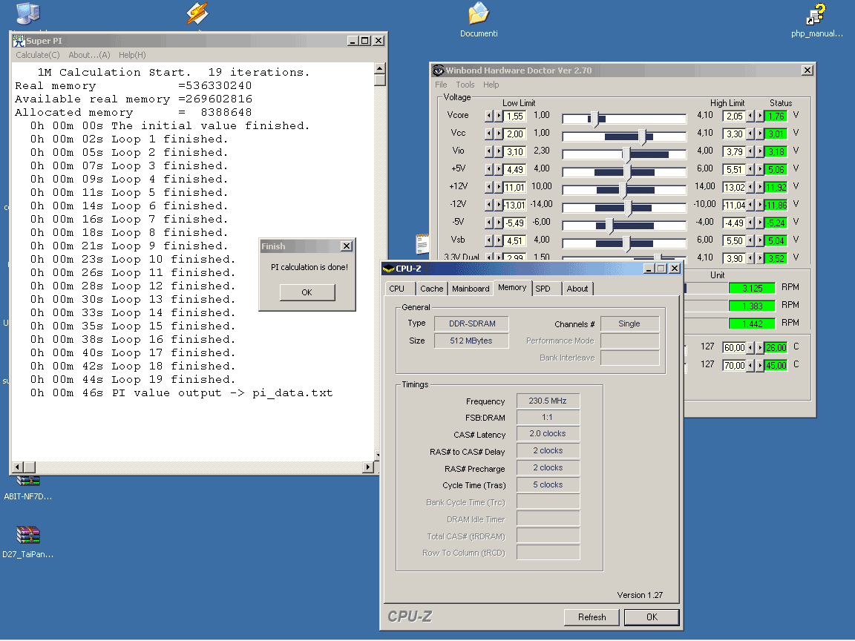
Task: Increase +5V low limit with right arrow
Action: [x=499, y=169]
